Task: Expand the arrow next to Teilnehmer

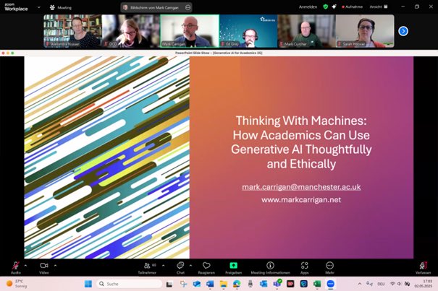Action: 164,266
